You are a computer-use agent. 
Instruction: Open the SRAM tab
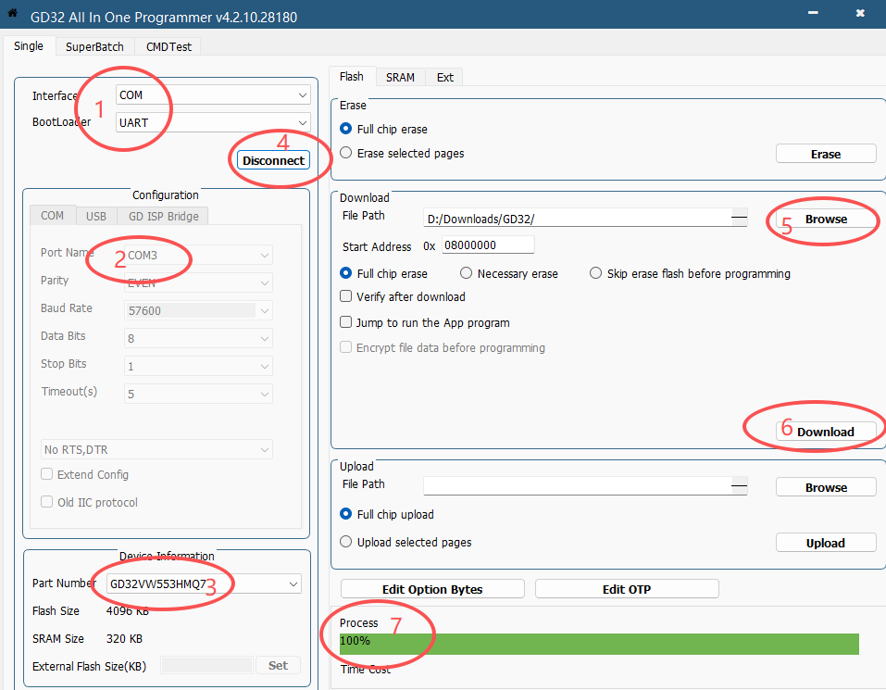tap(400, 78)
